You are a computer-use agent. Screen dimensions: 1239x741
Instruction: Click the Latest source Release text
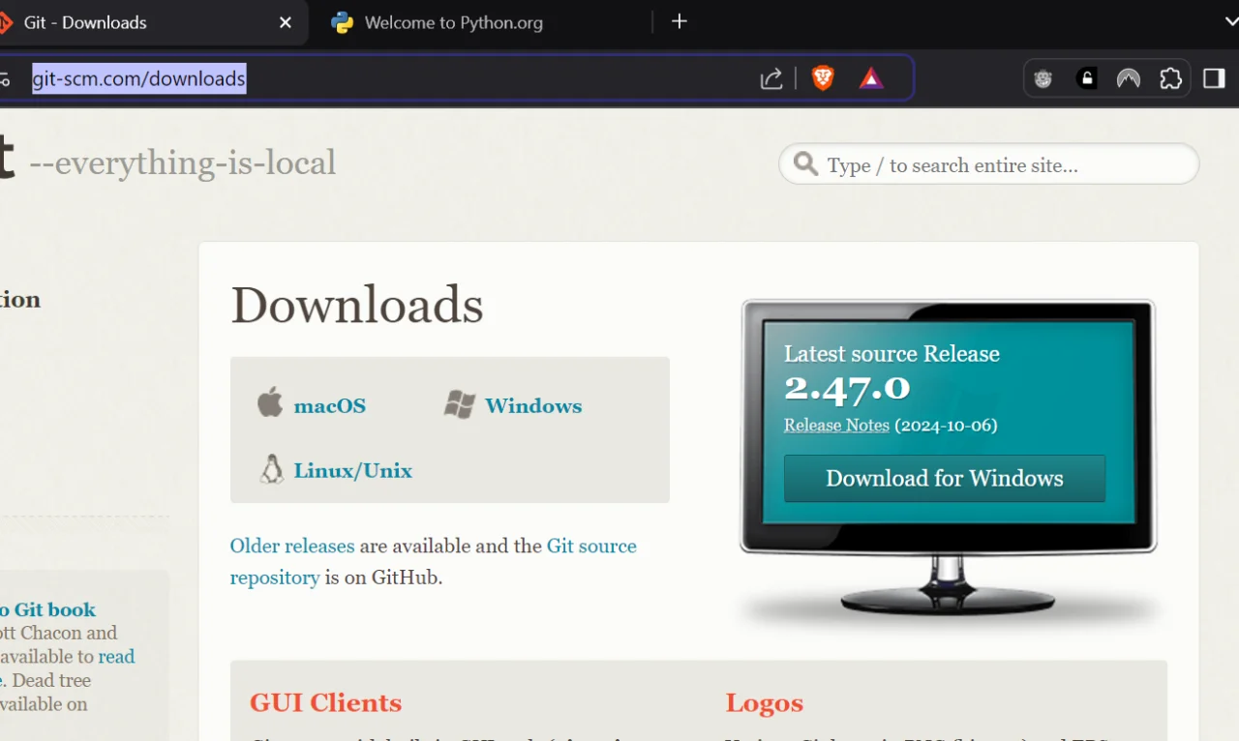coord(891,353)
